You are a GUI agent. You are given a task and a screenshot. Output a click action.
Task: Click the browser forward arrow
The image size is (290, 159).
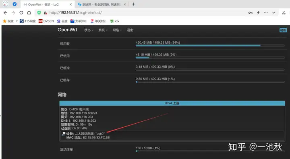[13, 13]
